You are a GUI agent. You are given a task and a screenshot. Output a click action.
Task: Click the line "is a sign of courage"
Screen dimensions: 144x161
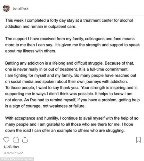click(45, 106)
